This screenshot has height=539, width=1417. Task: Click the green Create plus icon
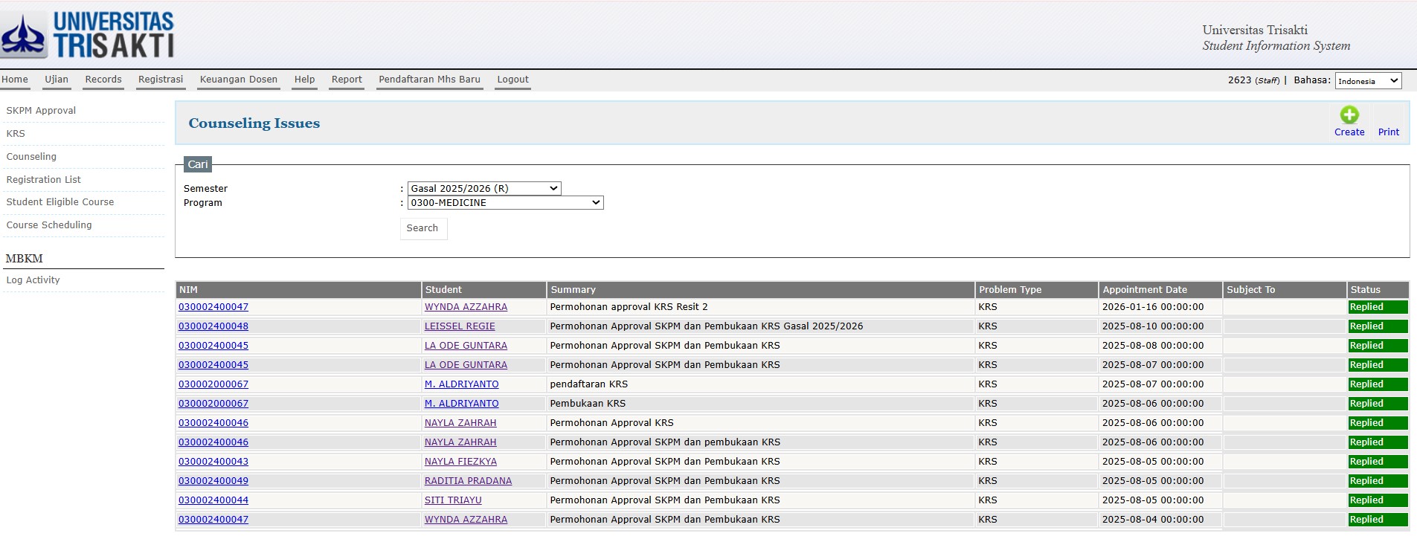pyautogui.click(x=1349, y=115)
